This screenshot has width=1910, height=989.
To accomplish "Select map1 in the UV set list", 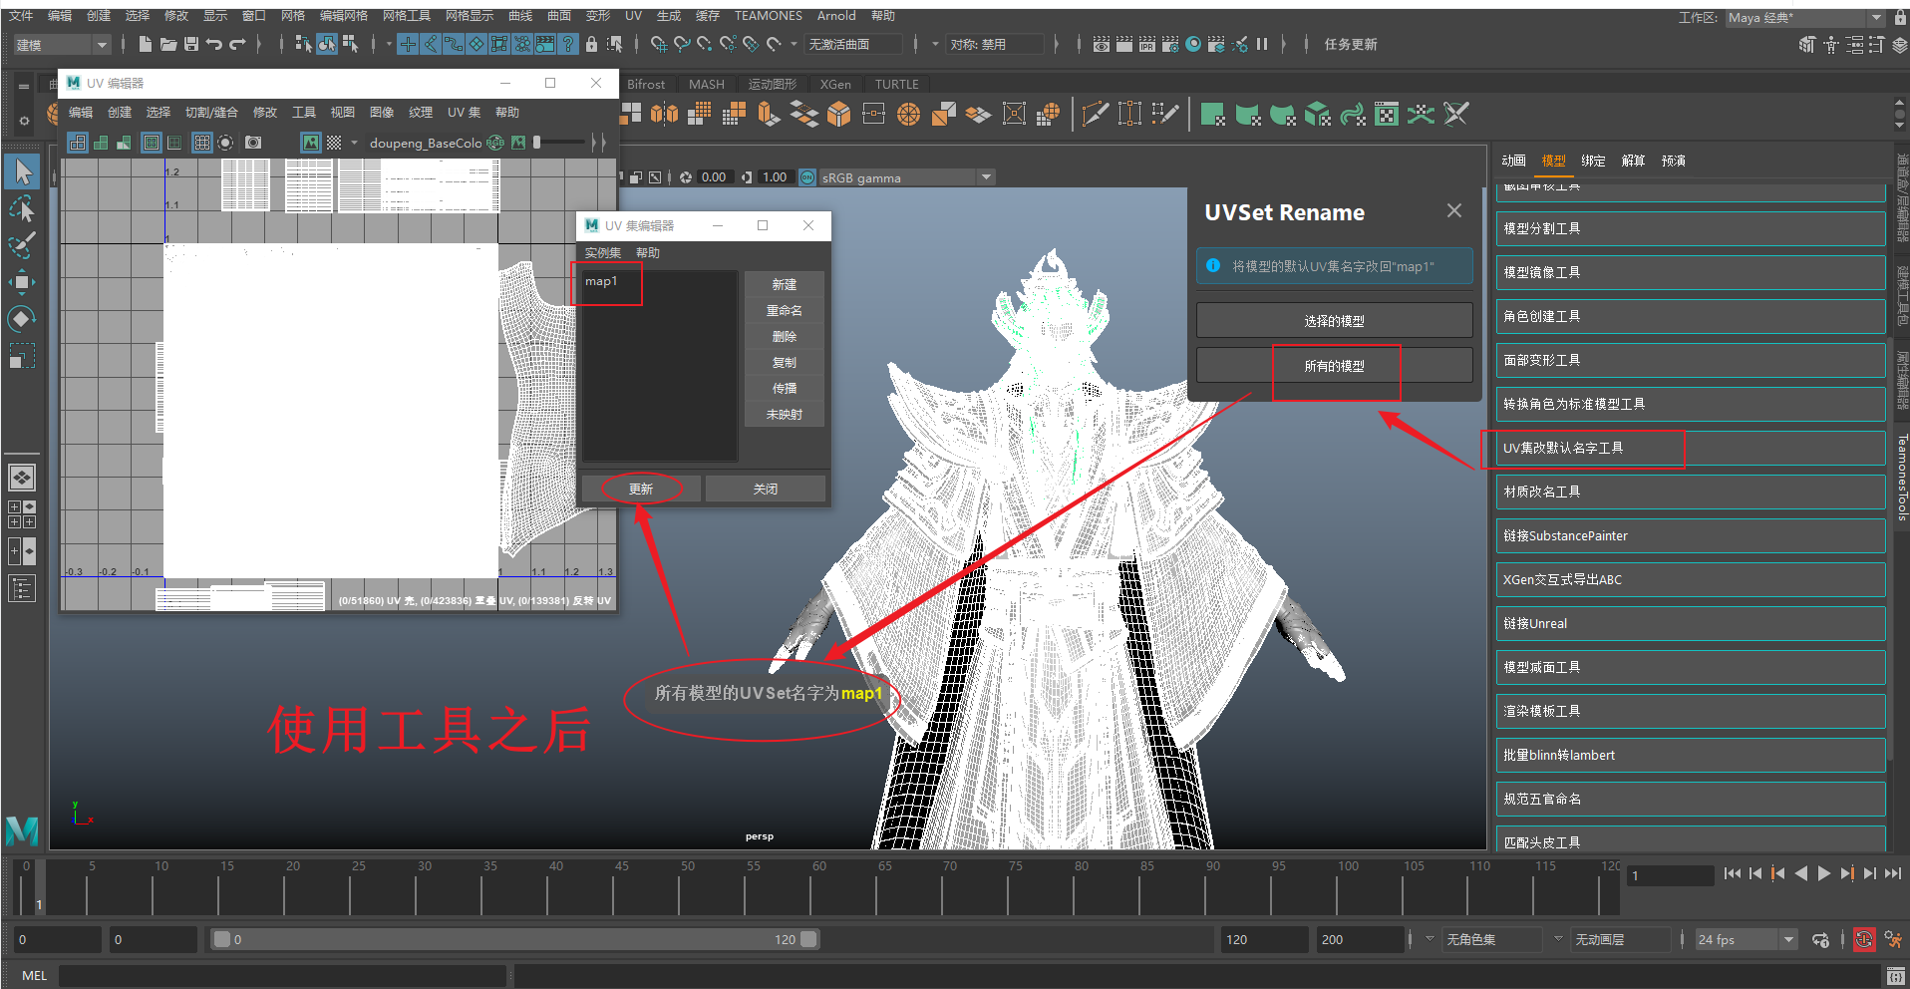I will [x=601, y=281].
